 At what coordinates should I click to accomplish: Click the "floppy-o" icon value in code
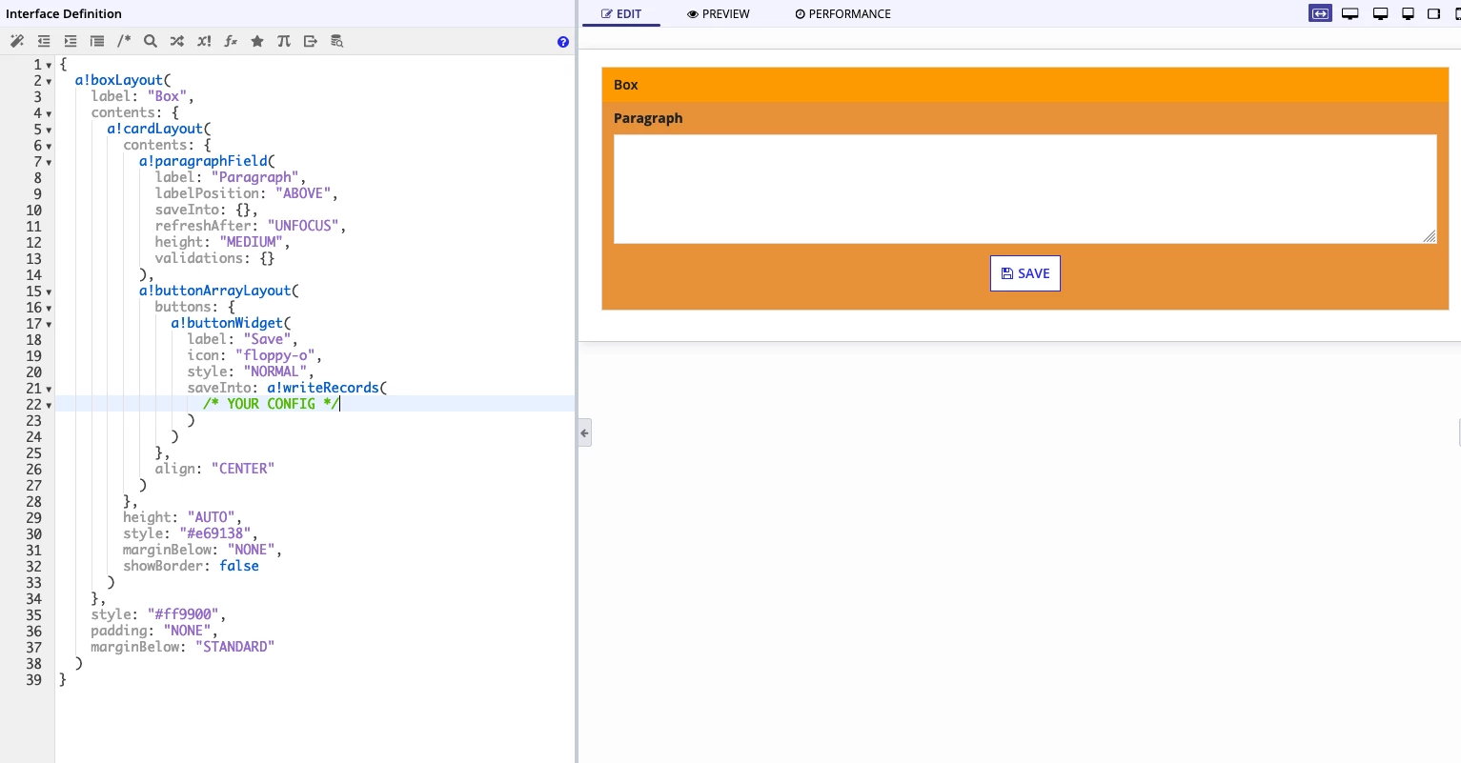coord(275,355)
